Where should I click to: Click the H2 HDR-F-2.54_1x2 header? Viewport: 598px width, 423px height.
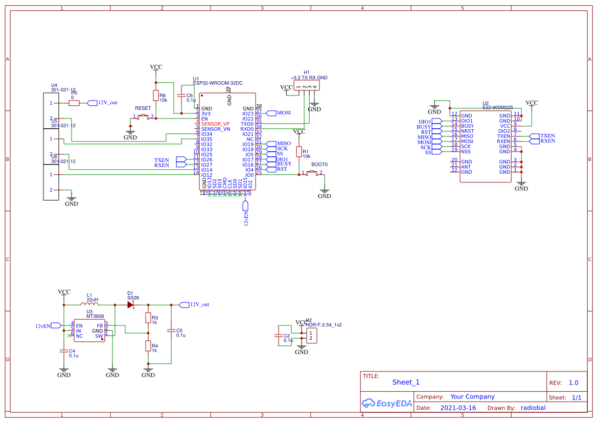(x=310, y=336)
